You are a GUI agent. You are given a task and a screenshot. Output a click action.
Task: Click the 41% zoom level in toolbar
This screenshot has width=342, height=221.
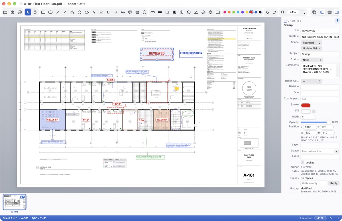pos(293,12)
